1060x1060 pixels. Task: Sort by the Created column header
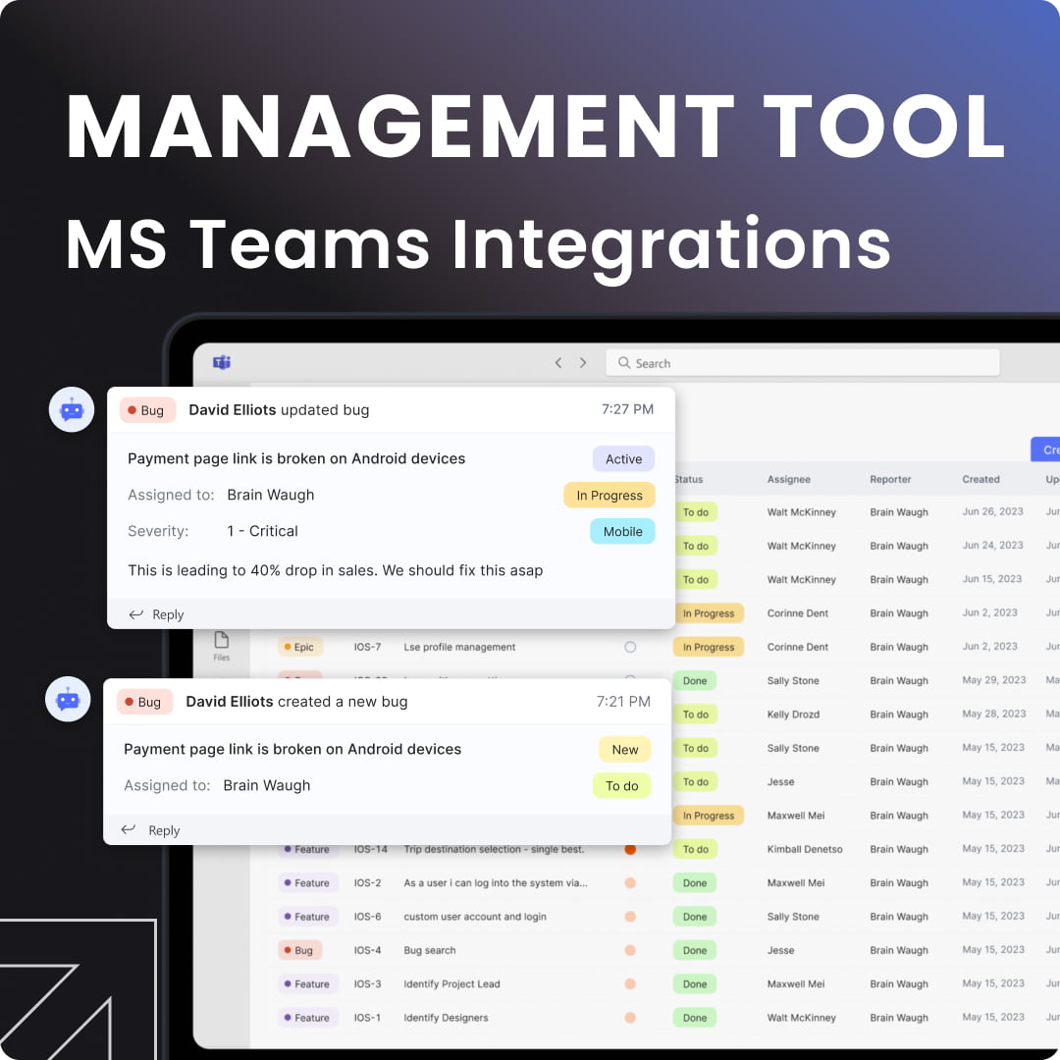tap(980, 479)
